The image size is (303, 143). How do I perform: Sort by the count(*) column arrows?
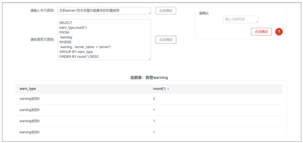coord(168,89)
